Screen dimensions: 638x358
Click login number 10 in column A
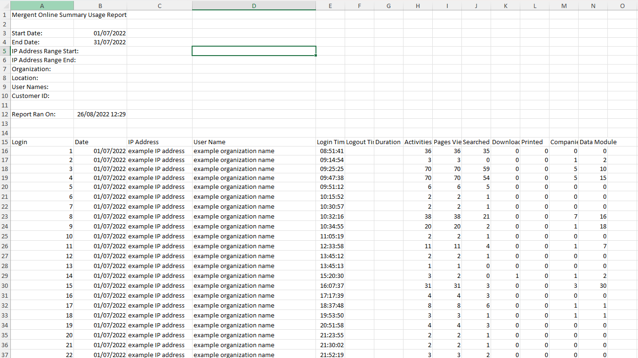coord(42,236)
